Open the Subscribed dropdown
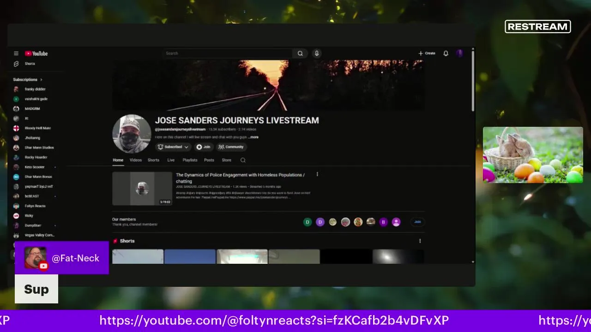 173,147
